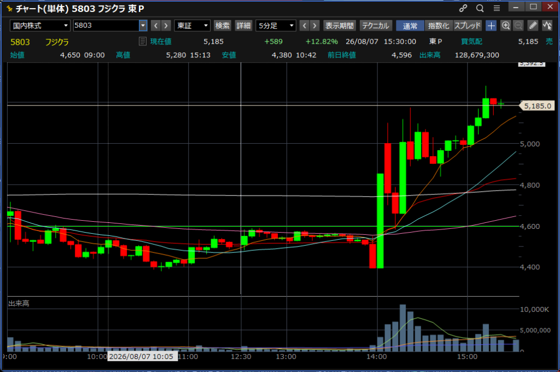Click the 5,000 price axis label
The image size is (560, 372).
pos(529,144)
